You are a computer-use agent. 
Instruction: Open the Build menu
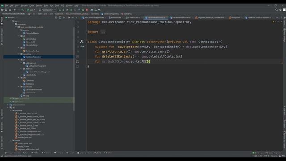46,6
